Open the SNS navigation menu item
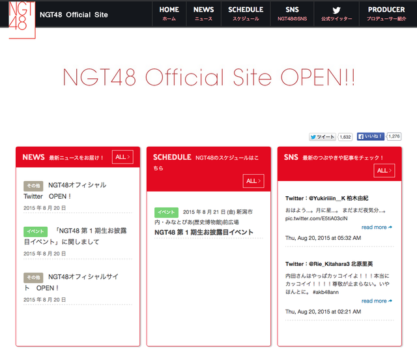 pyautogui.click(x=293, y=14)
